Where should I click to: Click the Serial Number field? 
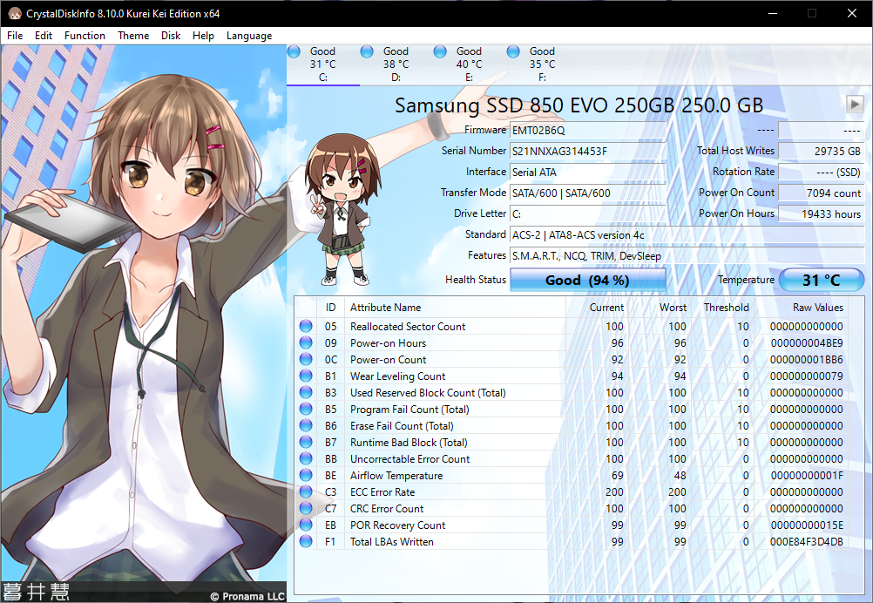click(x=587, y=151)
